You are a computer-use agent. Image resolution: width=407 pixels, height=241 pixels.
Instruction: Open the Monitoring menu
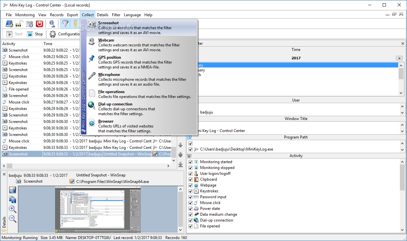[x=25, y=15]
